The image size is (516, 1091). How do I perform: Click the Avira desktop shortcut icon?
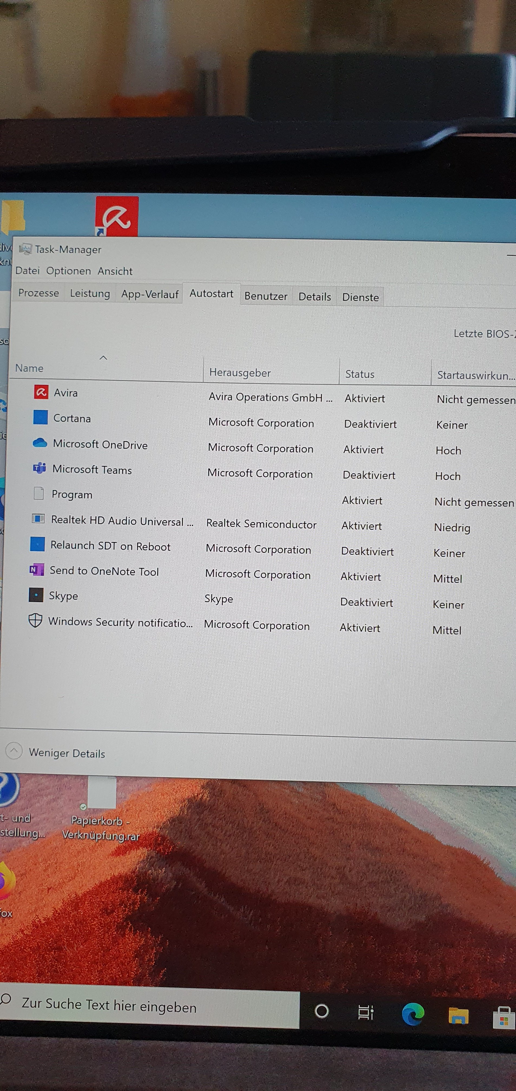[117, 216]
